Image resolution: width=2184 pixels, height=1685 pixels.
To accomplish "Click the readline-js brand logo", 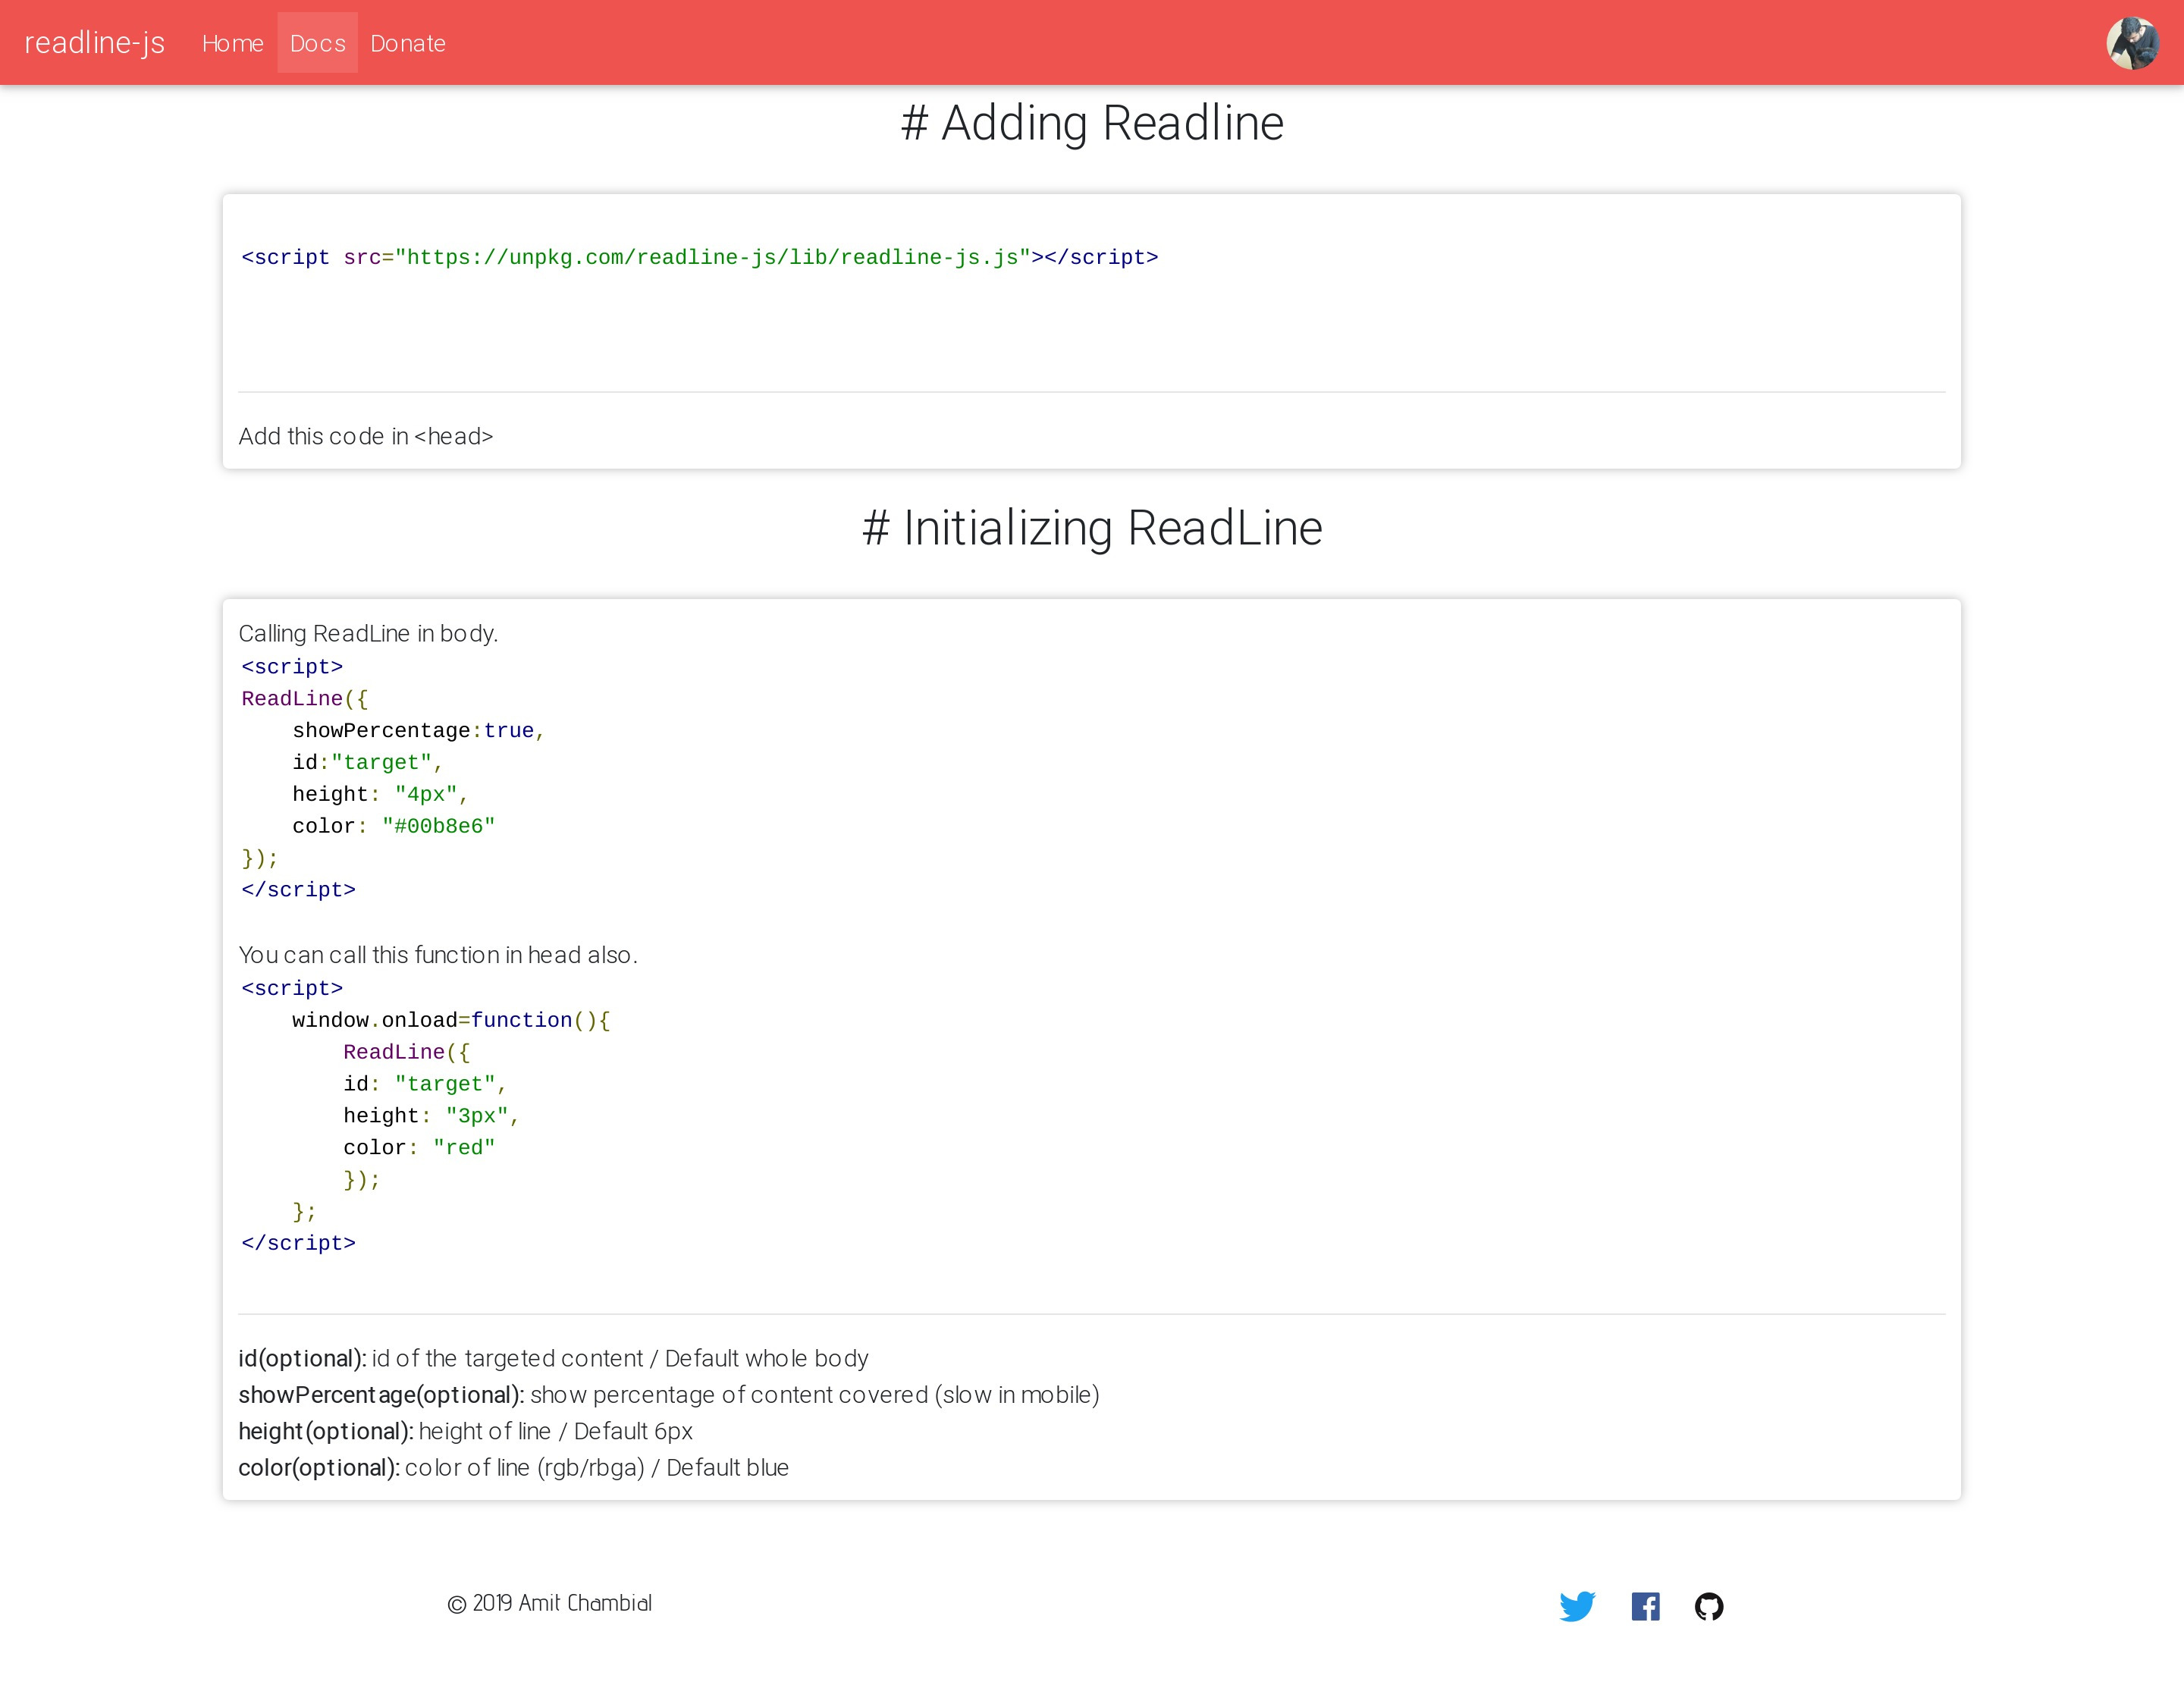I will 94,43.
